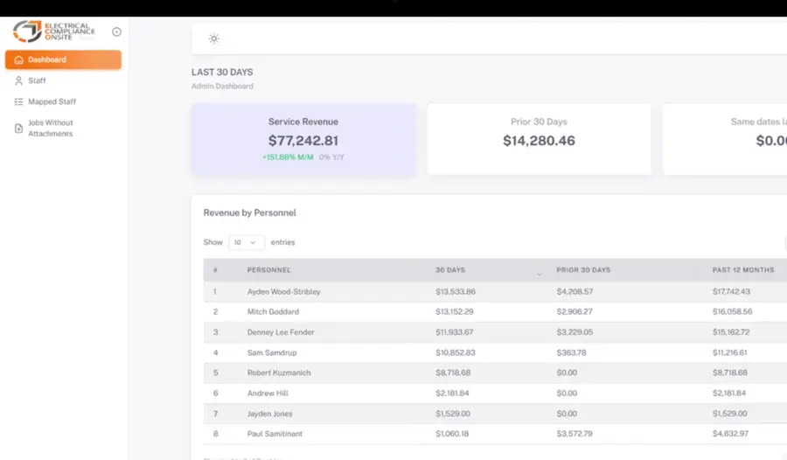787x460 pixels.
Task: Click the Dashboard home icon
Action: point(18,59)
